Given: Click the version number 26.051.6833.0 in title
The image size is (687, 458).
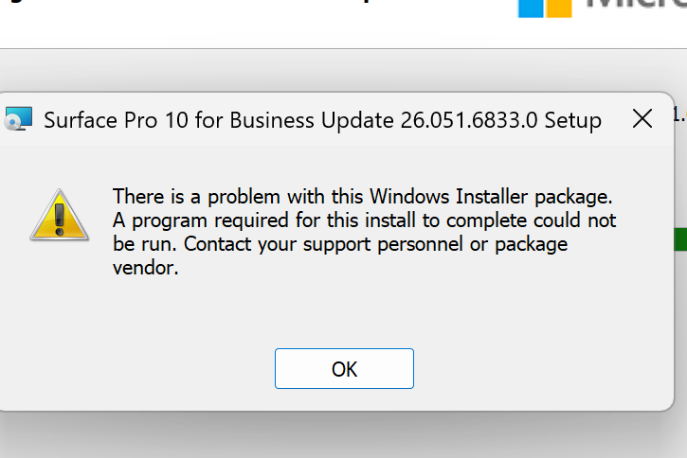Looking at the screenshot, I should tap(469, 120).
